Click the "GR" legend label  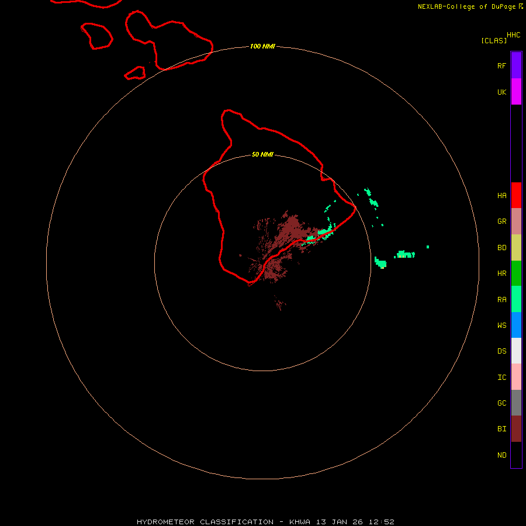click(501, 222)
